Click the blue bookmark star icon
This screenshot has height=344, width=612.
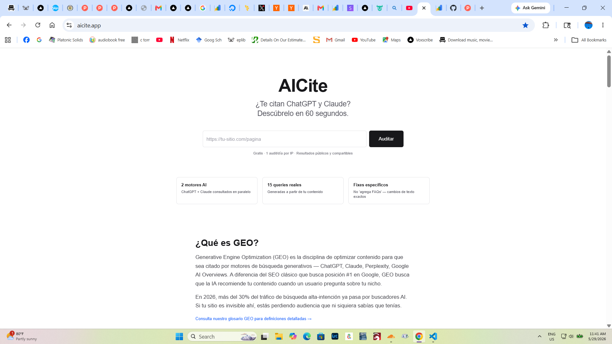pos(525,25)
